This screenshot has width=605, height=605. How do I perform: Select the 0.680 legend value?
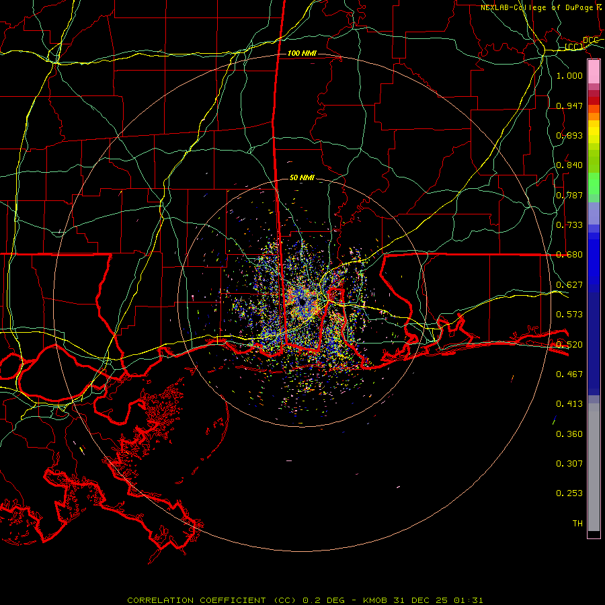[x=569, y=254]
